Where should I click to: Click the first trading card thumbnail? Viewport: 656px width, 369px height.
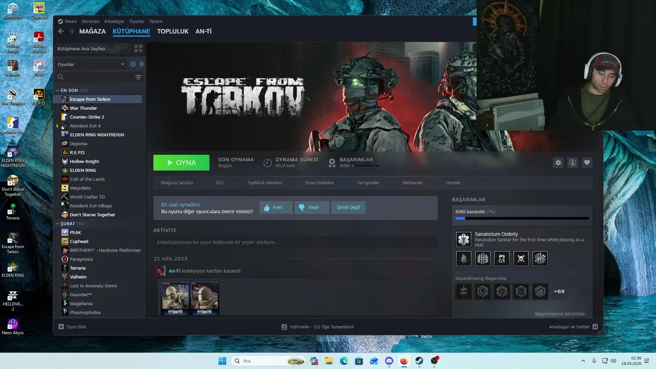(175, 298)
